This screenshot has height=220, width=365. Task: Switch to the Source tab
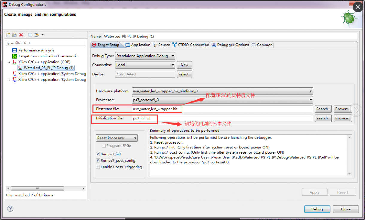pos(161,45)
